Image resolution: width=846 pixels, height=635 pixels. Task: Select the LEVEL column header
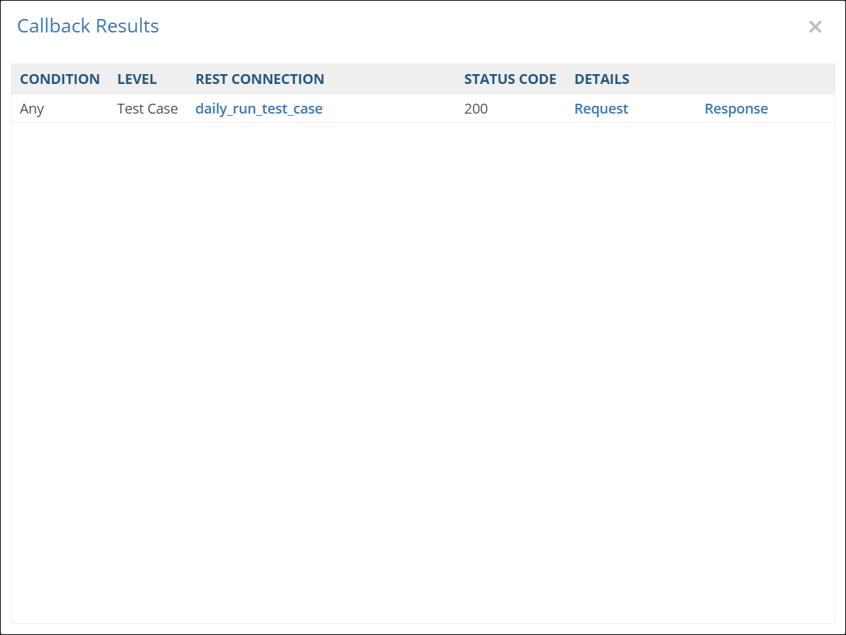pos(137,79)
